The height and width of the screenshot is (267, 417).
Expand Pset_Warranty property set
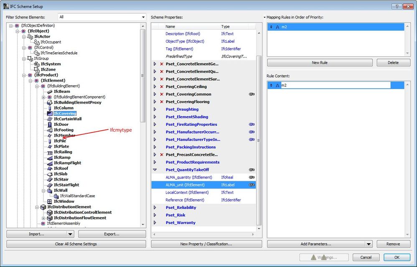[155, 223]
